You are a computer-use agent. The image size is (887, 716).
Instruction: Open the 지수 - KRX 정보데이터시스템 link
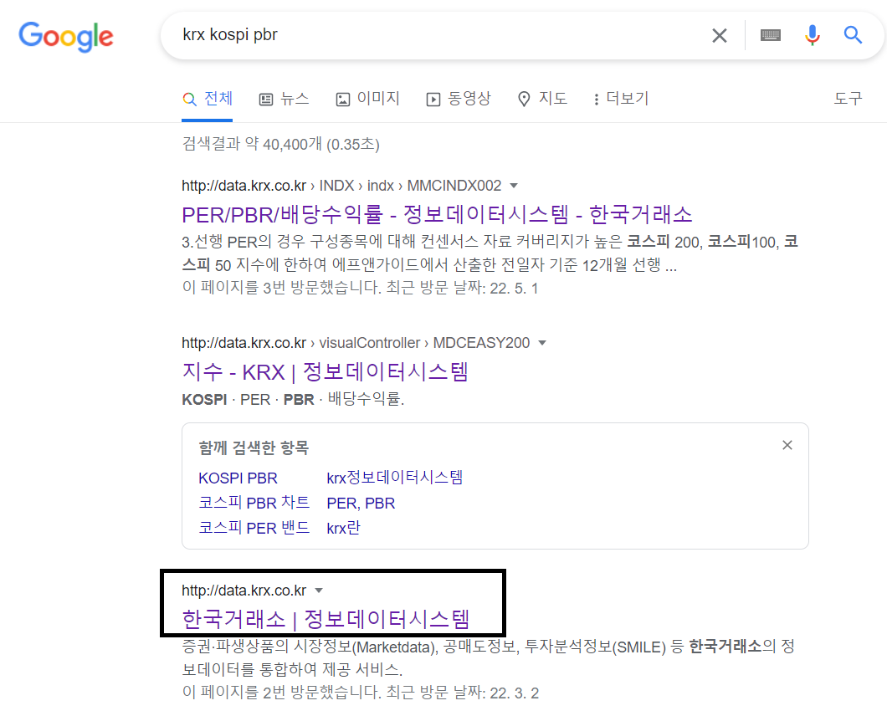pyautogui.click(x=326, y=372)
